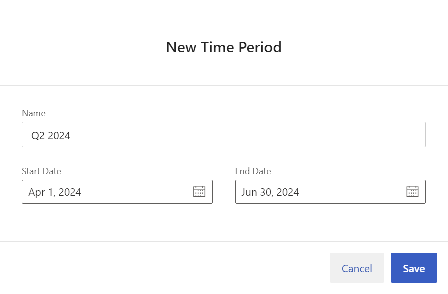Click empty area inside Start Date box
Viewport: 448px width, 294px height.
coord(137,192)
